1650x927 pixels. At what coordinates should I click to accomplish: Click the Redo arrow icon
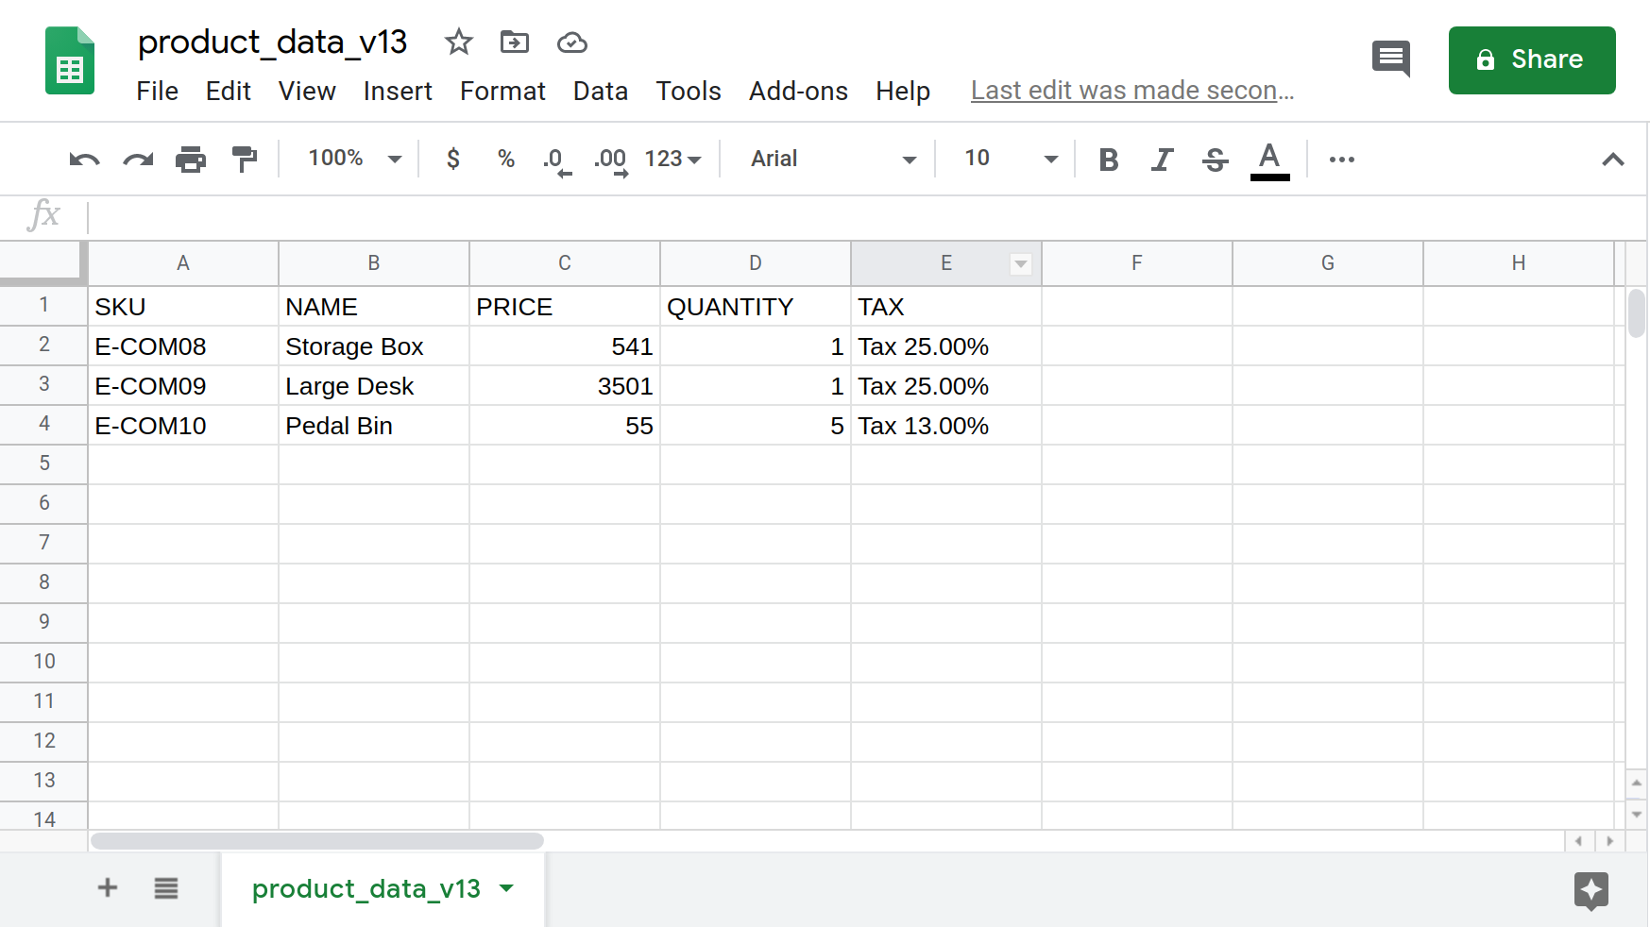point(138,160)
